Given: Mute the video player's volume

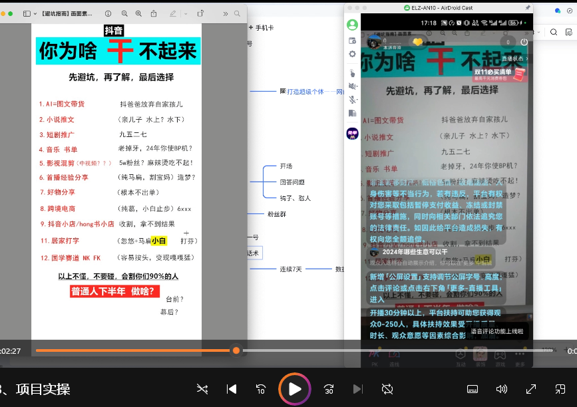Looking at the screenshot, I should point(502,389).
